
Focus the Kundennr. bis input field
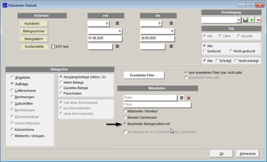pos(151,23)
